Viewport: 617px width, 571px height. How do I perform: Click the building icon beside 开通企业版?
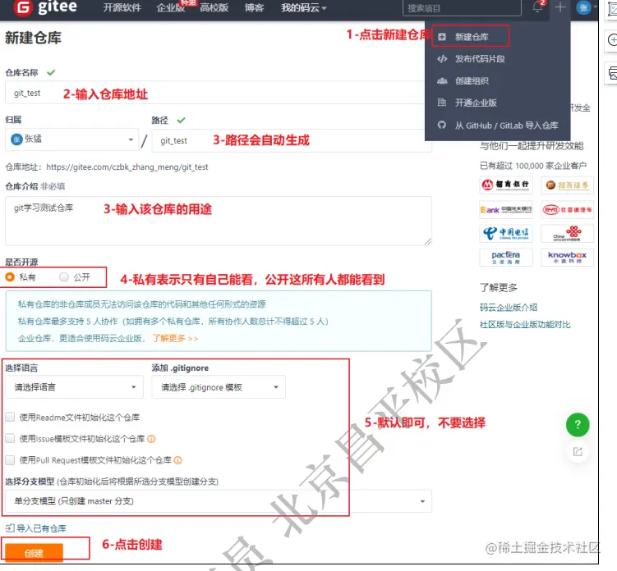click(x=442, y=103)
